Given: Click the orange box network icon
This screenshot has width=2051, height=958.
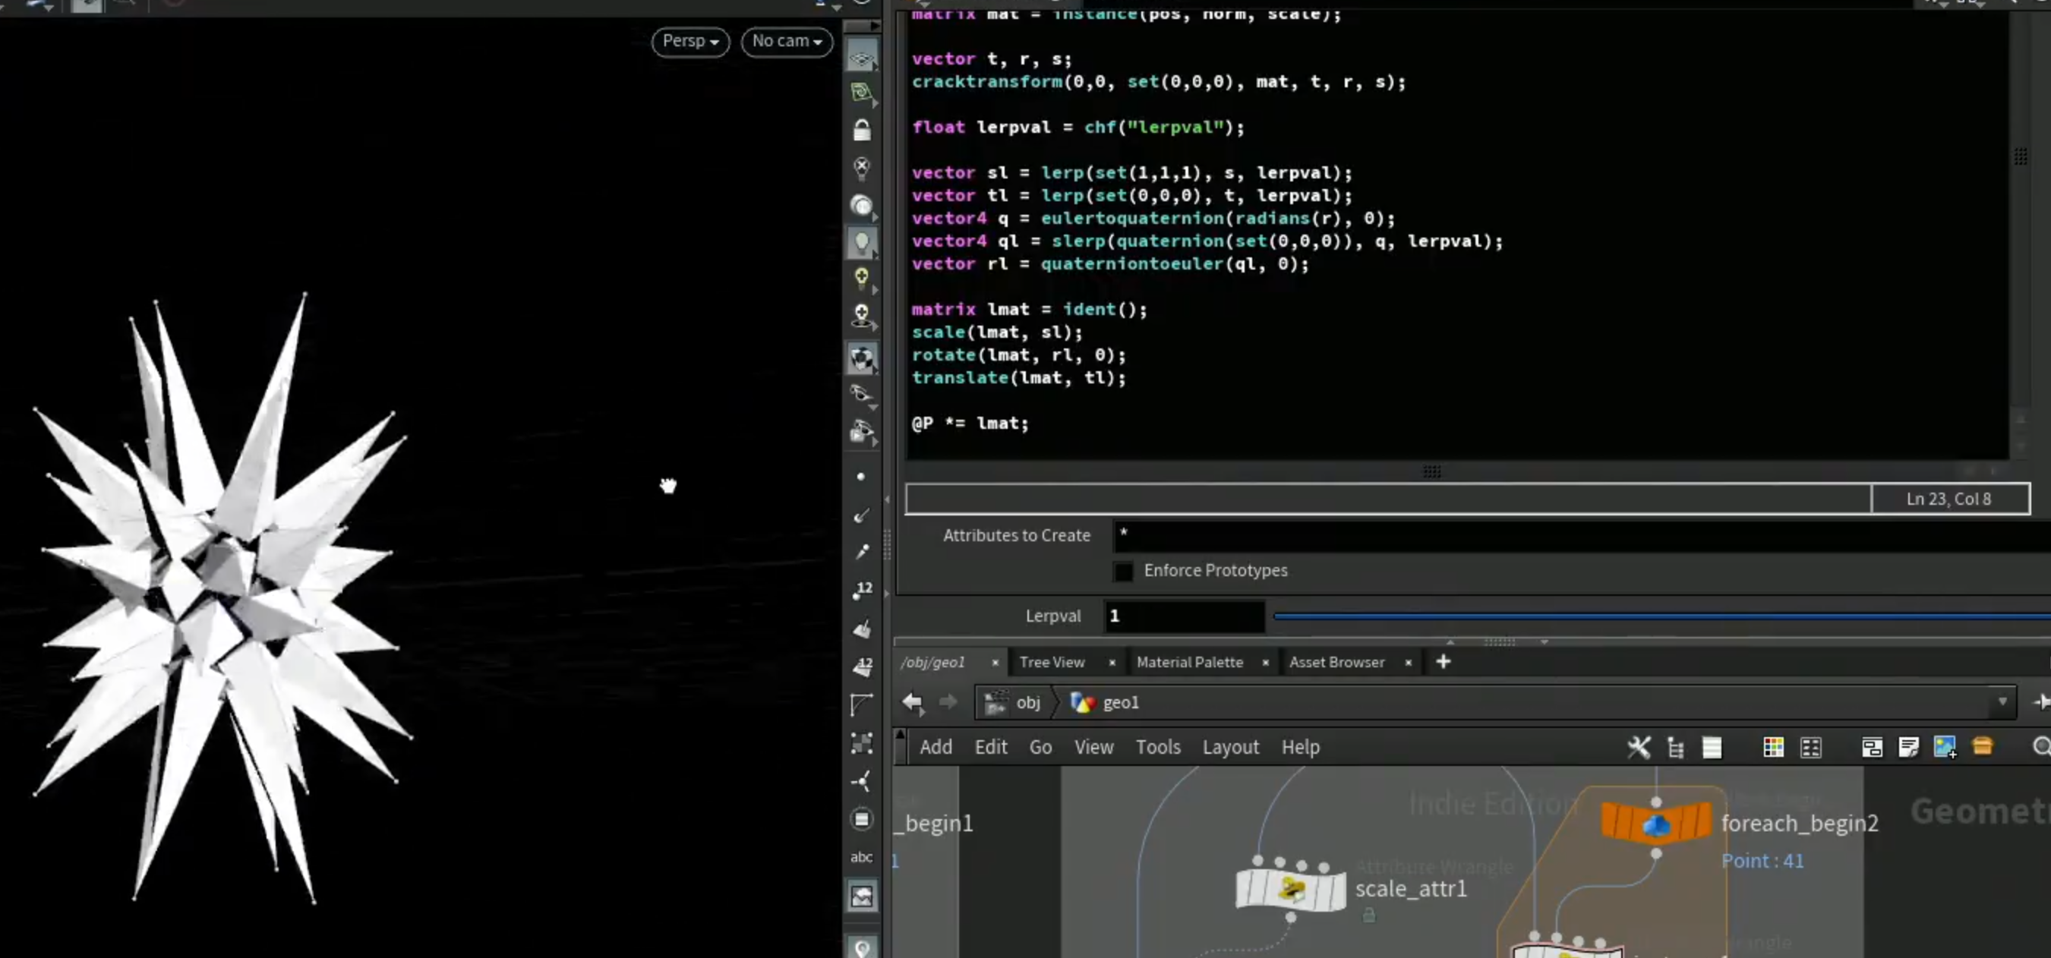Looking at the screenshot, I should 1983,746.
